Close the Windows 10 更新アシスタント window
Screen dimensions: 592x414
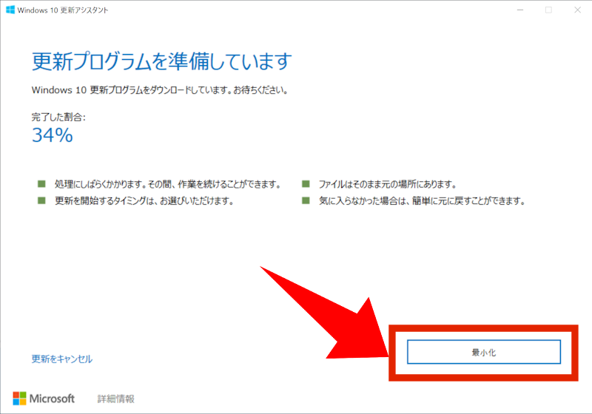click(x=578, y=10)
